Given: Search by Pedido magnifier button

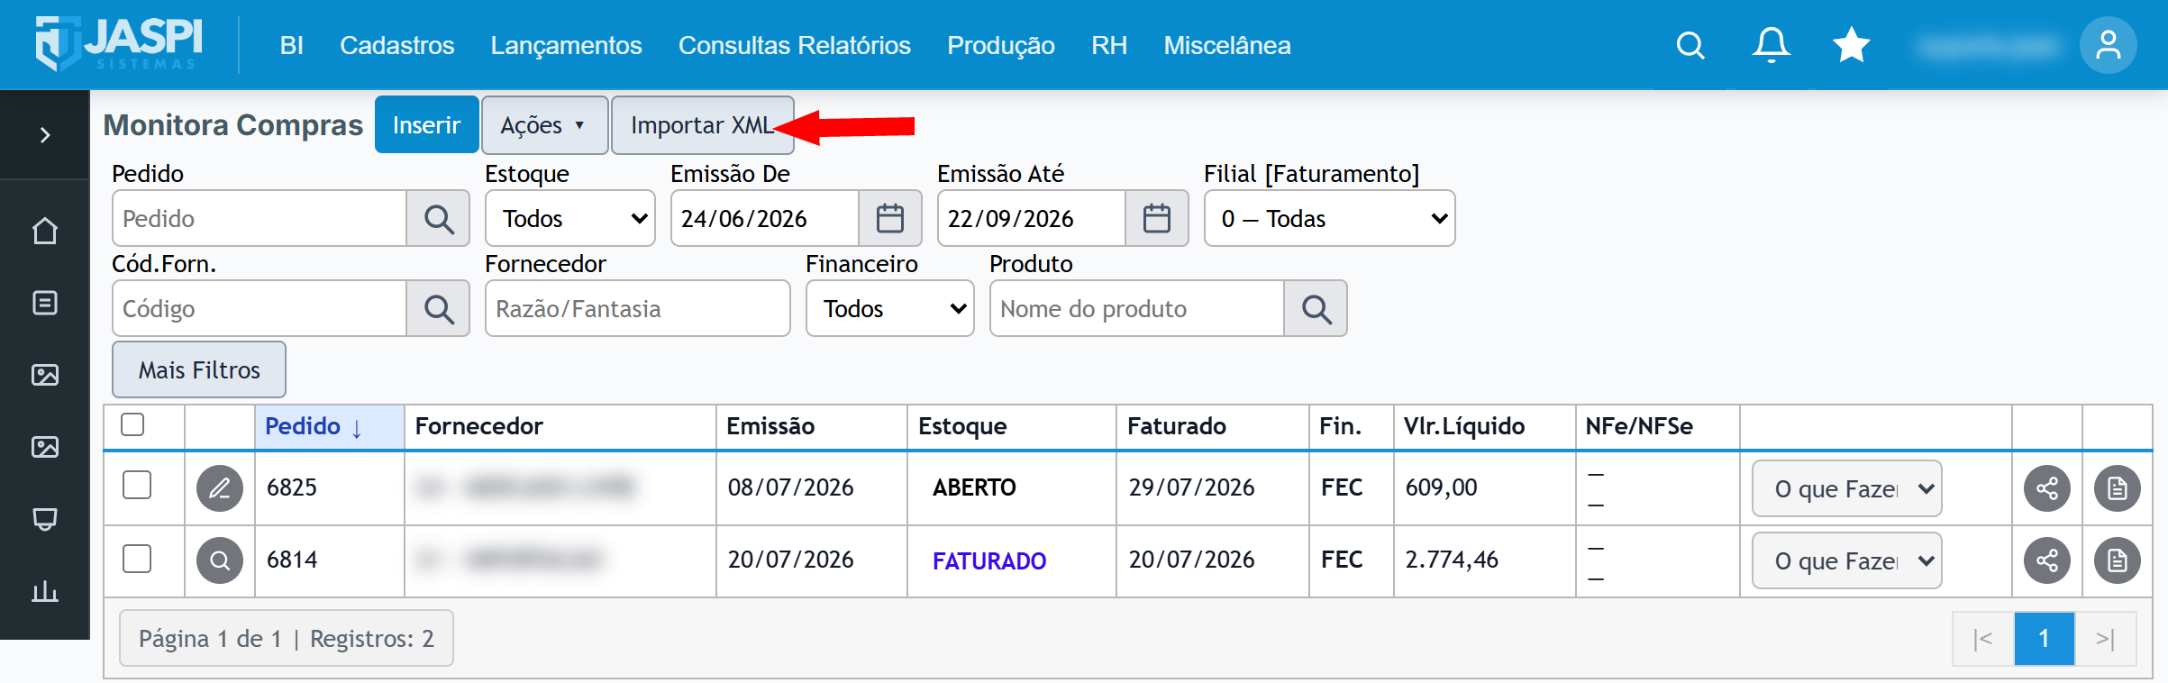Looking at the screenshot, I should tap(439, 218).
